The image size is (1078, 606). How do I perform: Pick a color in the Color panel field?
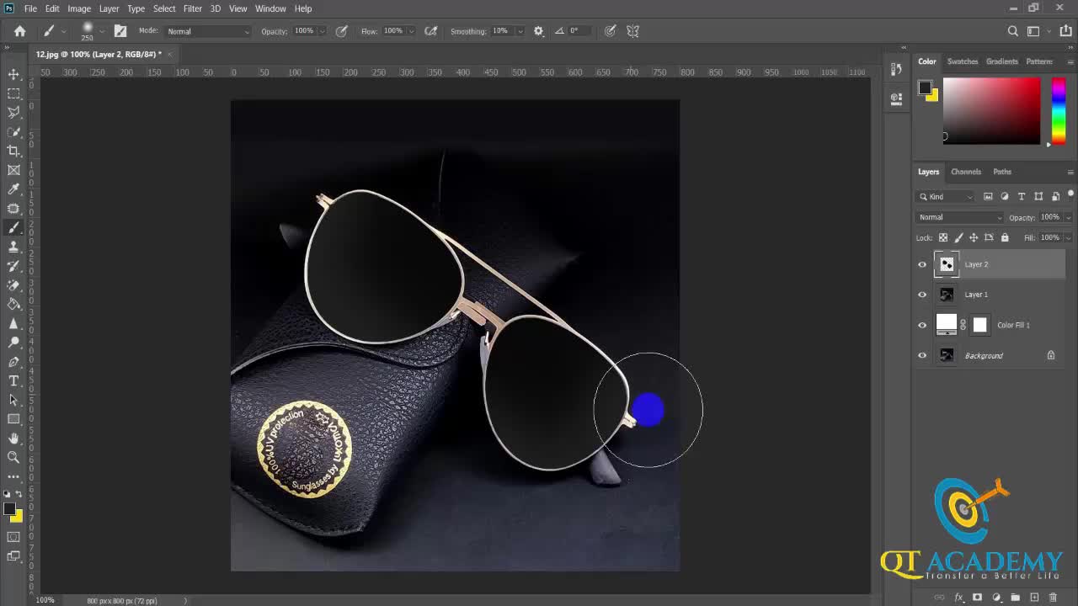pyautogui.click(x=991, y=111)
